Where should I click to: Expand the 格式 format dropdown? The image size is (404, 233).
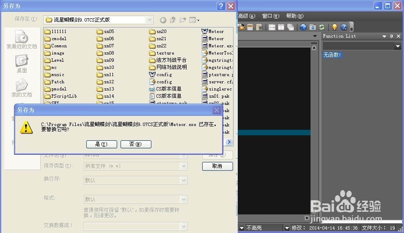[184, 200]
